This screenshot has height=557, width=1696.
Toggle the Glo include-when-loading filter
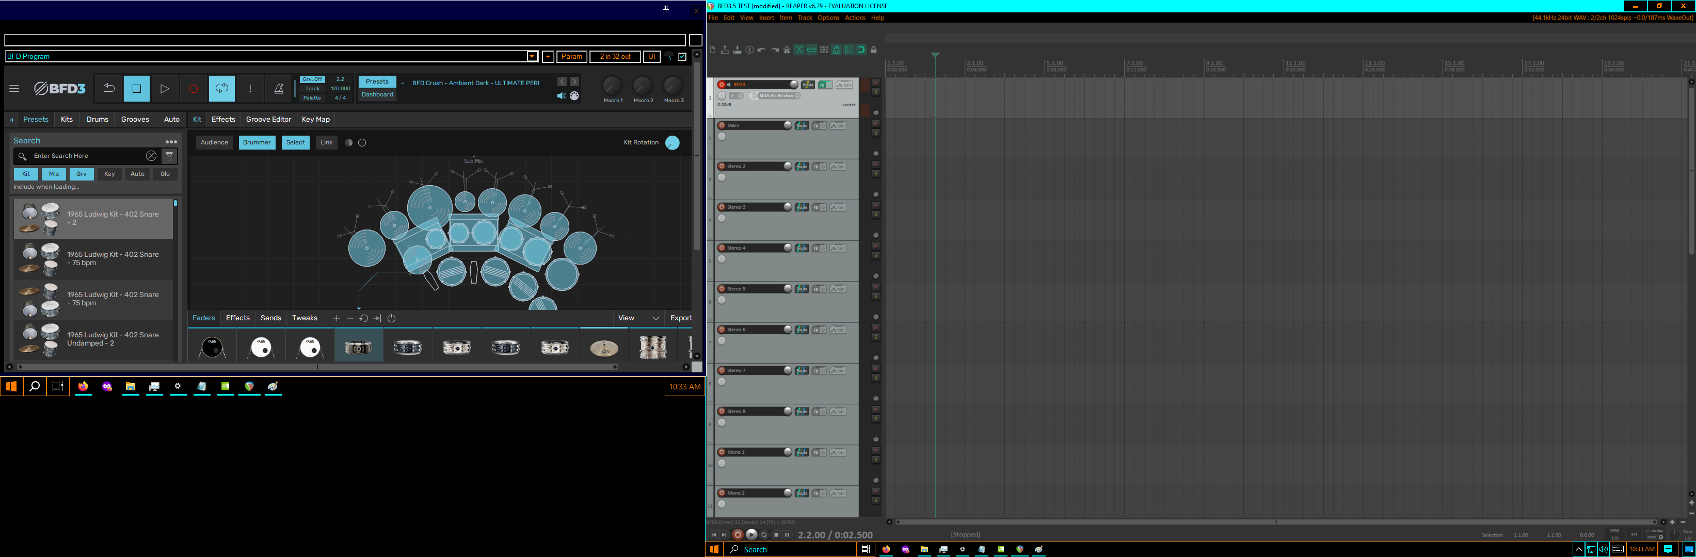coord(165,174)
